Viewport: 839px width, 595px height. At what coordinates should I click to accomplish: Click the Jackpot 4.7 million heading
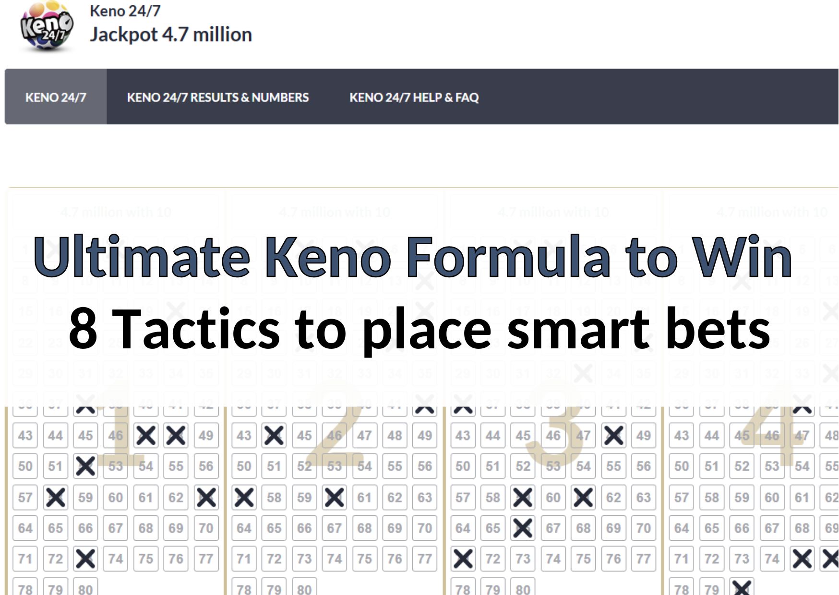(171, 34)
